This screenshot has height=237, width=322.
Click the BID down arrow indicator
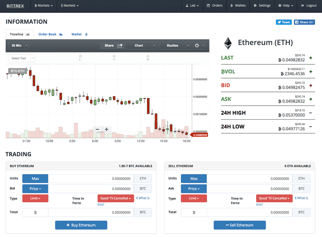tap(311, 86)
